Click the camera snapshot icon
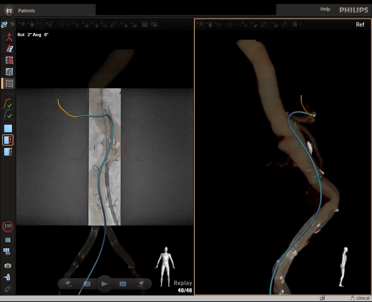The image size is (372, 302). click(8, 266)
